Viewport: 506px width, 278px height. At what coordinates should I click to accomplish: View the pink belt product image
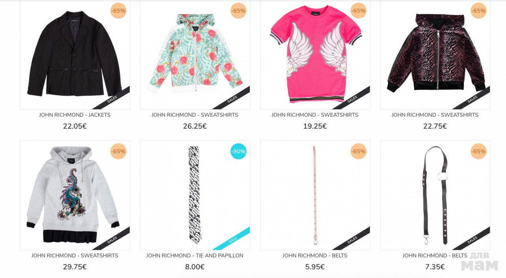coord(315,195)
